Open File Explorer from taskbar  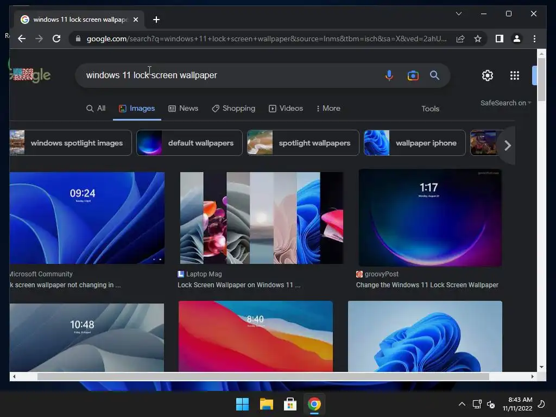pos(266,404)
